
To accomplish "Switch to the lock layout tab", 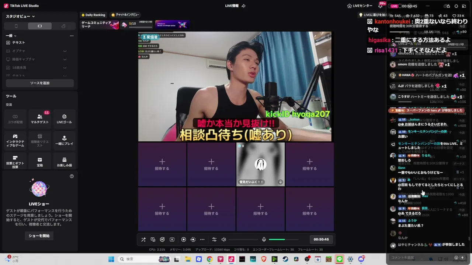I will (x=63, y=26).
